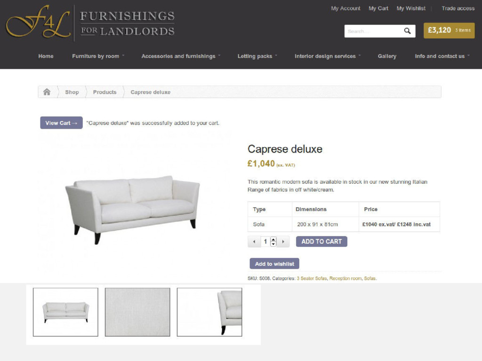This screenshot has height=361, width=482.
Task: Click the search magnifier icon
Action: [407, 31]
